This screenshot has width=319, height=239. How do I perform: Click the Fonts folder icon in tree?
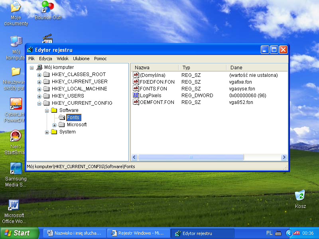tap(62, 118)
